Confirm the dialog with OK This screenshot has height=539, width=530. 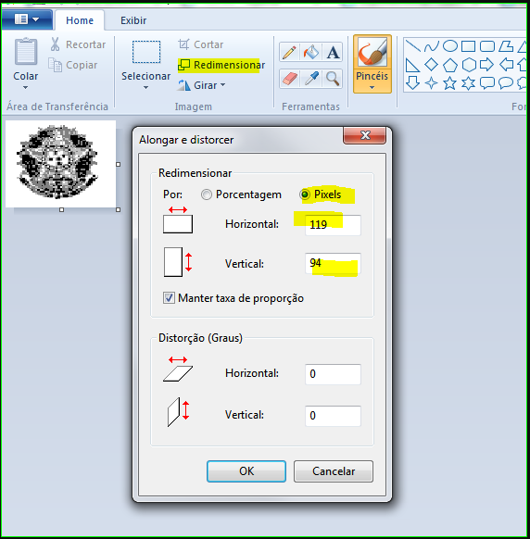click(x=246, y=471)
